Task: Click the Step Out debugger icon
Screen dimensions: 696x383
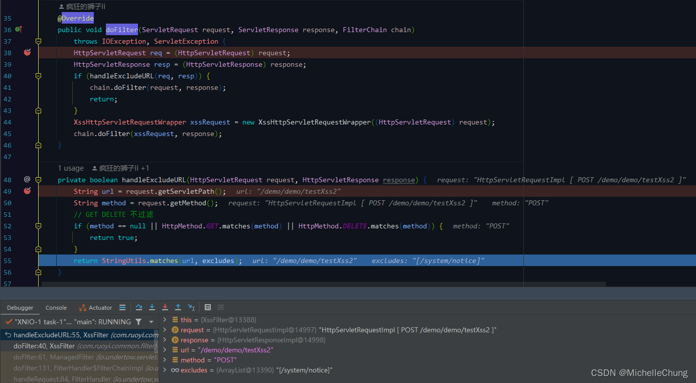Action: coord(178,307)
